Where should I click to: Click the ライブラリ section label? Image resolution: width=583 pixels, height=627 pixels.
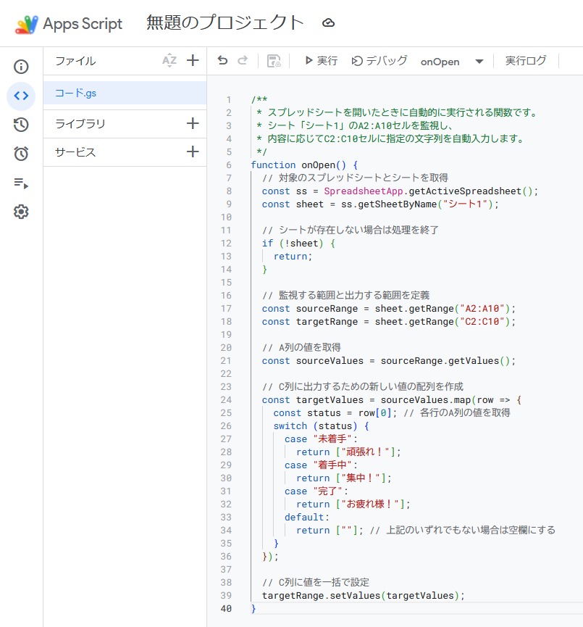pyautogui.click(x=80, y=123)
